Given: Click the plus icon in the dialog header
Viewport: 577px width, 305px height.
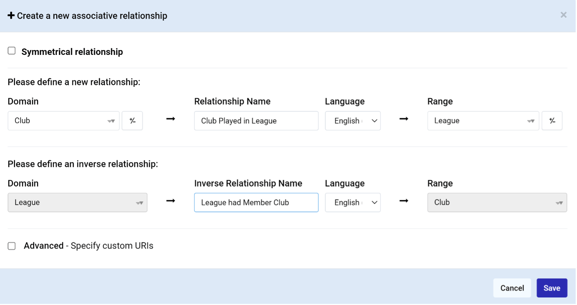Looking at the screenshot, I should 11,15.
